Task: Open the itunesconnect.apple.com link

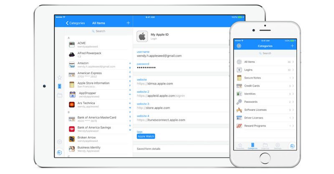Action: (x=161, y=120)
